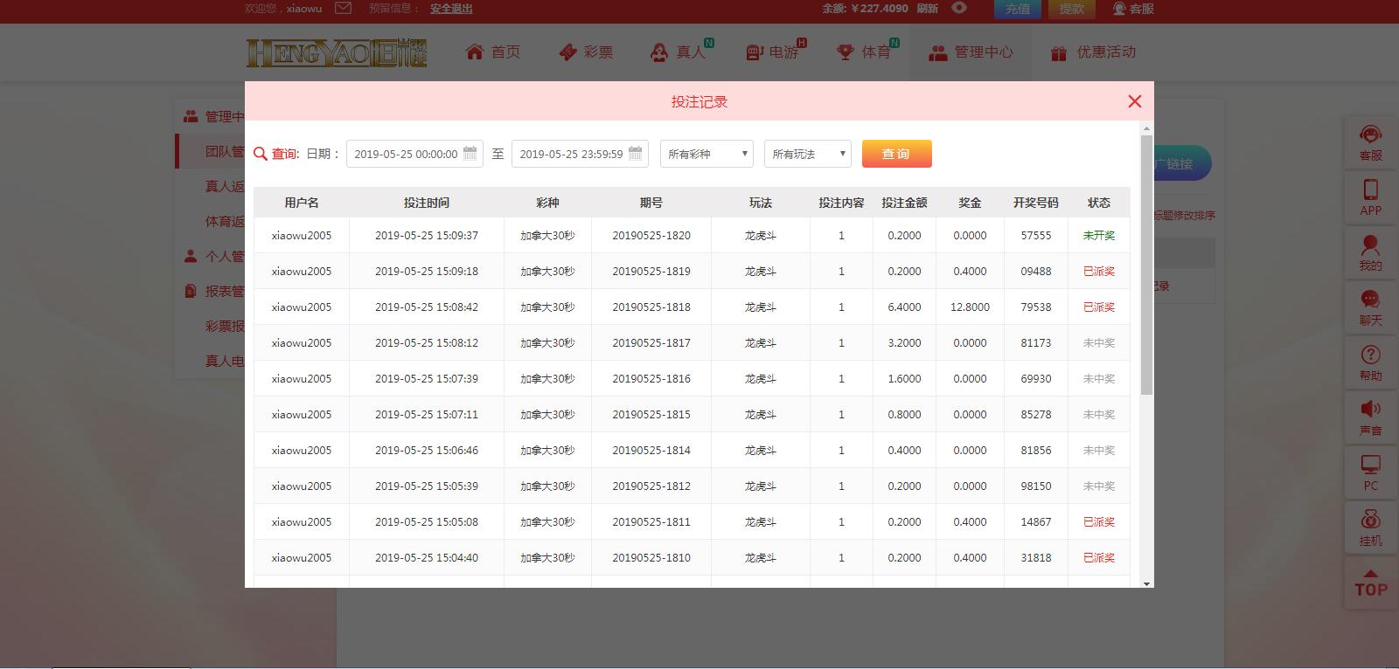Click bet time 2019-05-25 15:09:18
Image resolution: width=1399 pixels, height=669 pixels.
tap(427, 272)
